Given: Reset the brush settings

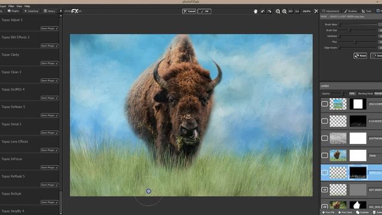Looking at the screenshot, I should click(x=361, y=56).
